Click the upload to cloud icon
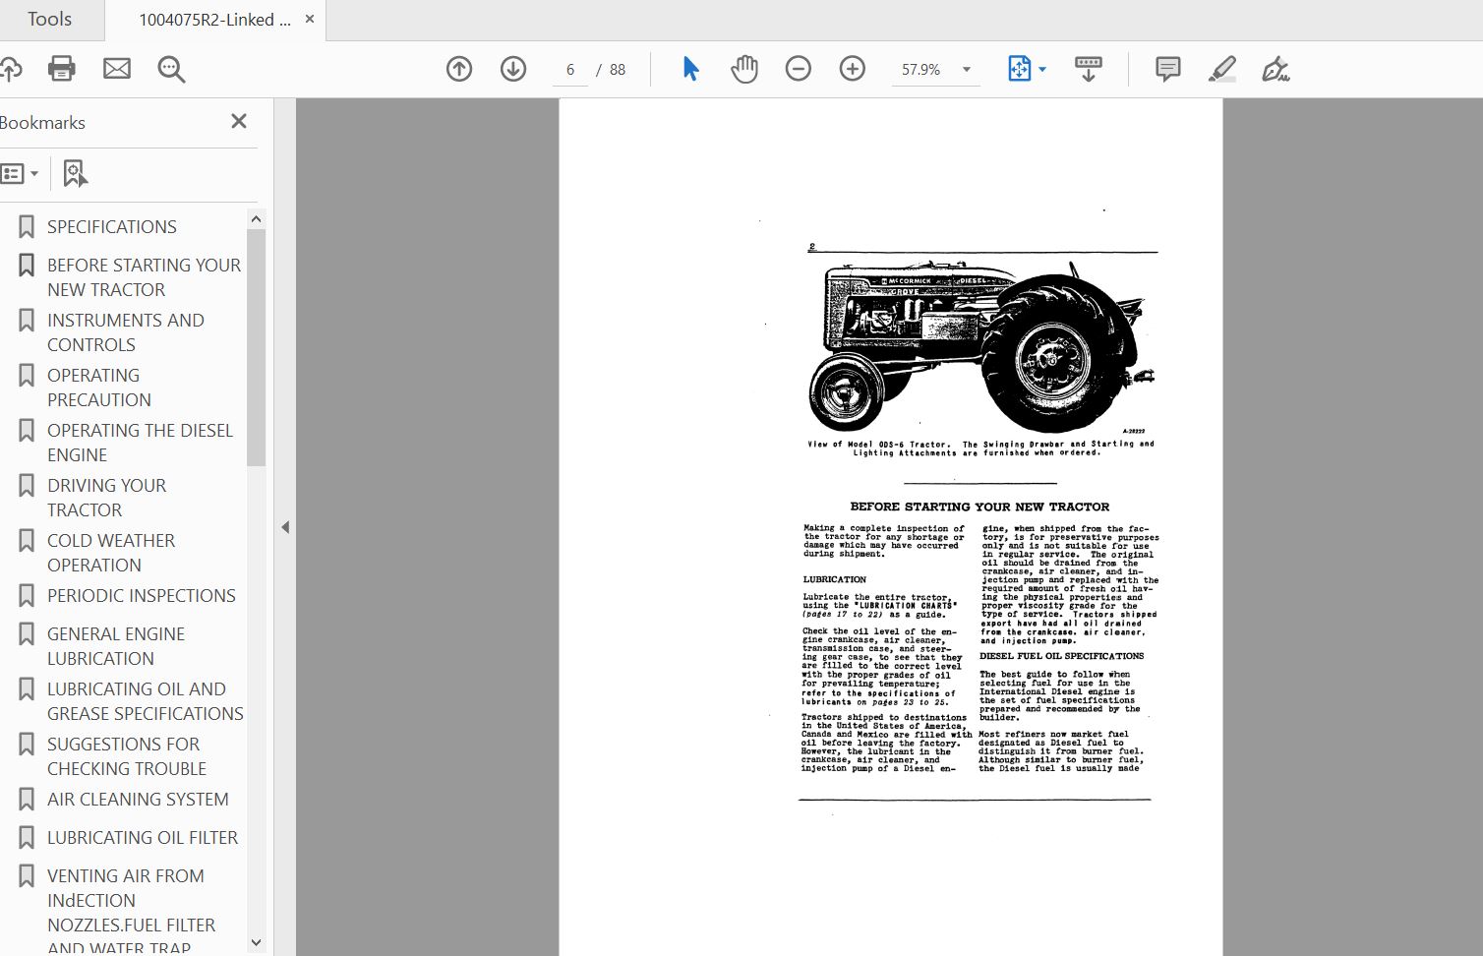1483x956 pixels. coord(10,69)
